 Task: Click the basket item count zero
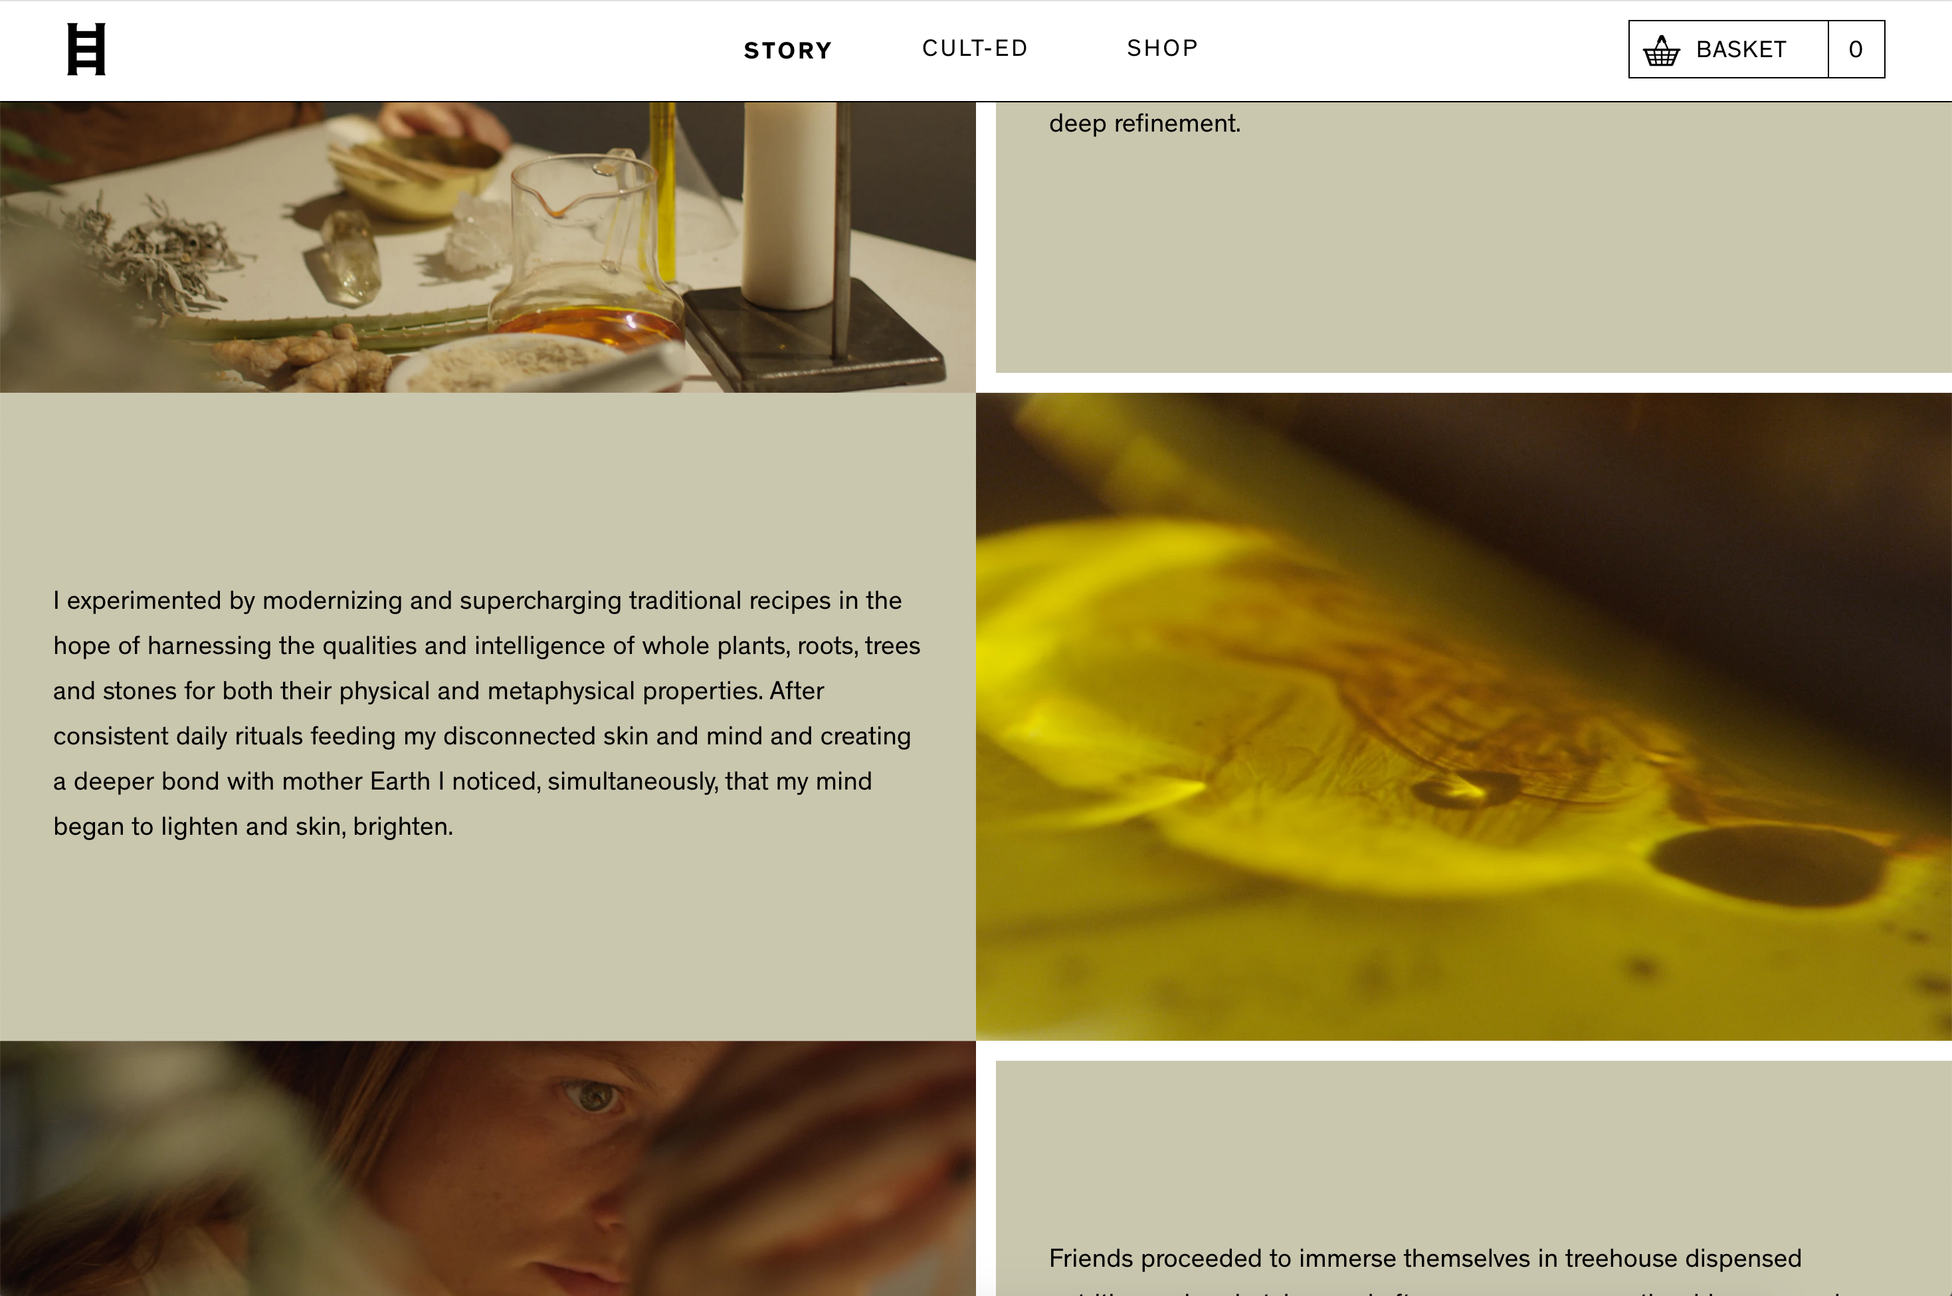(1856, 50)
